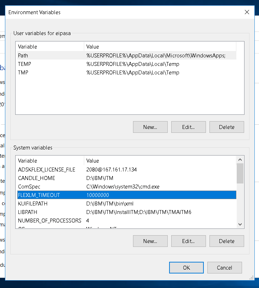
Task: Delete the selected system variable
Action: tap(226, 241)
